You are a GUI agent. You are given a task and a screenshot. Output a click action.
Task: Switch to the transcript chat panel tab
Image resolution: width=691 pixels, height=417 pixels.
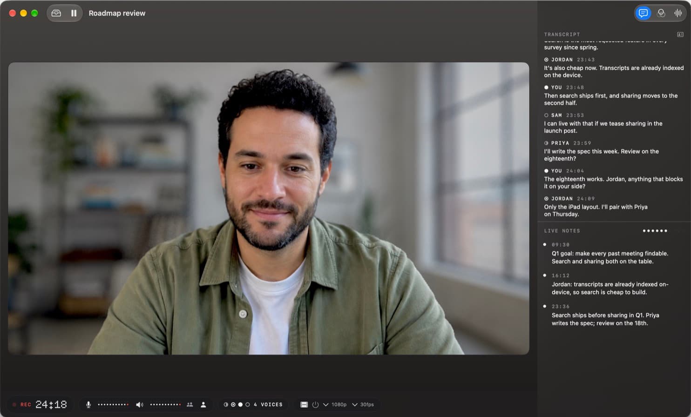(x=643, y=13)
